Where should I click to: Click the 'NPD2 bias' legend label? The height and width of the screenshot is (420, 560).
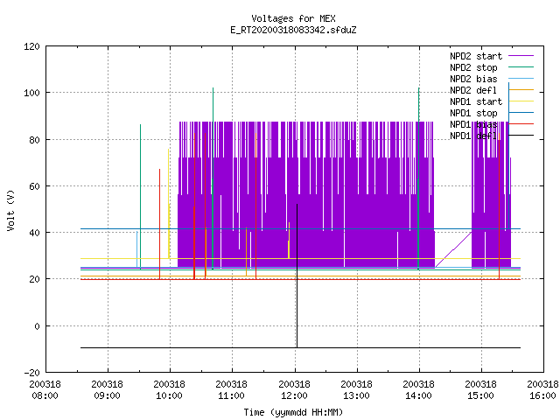coord(473,79)
